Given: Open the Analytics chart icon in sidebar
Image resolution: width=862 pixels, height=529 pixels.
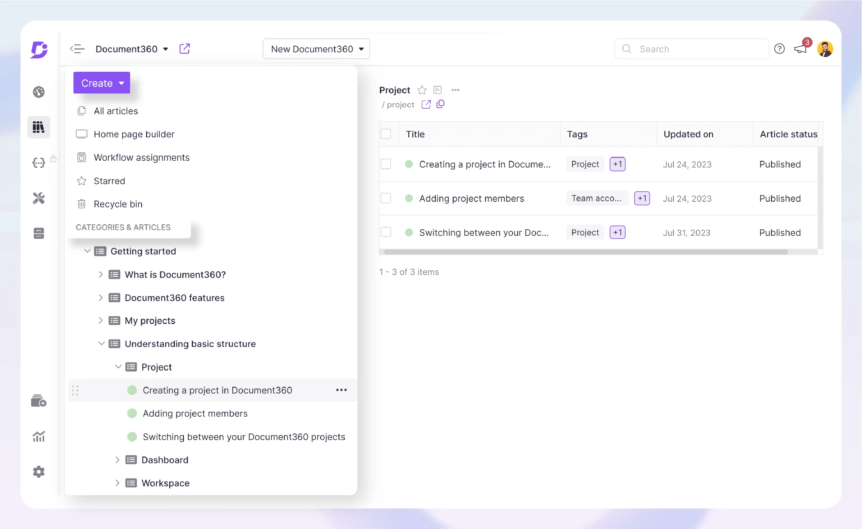Looking at the screenshot, I should 39,436.
